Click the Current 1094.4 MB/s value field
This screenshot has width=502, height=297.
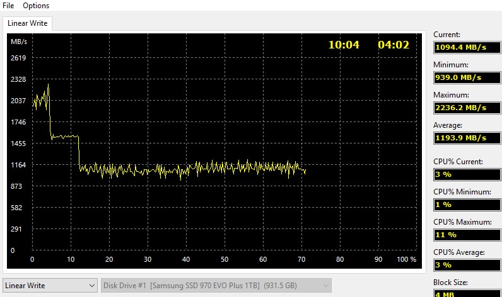(467, 47)
